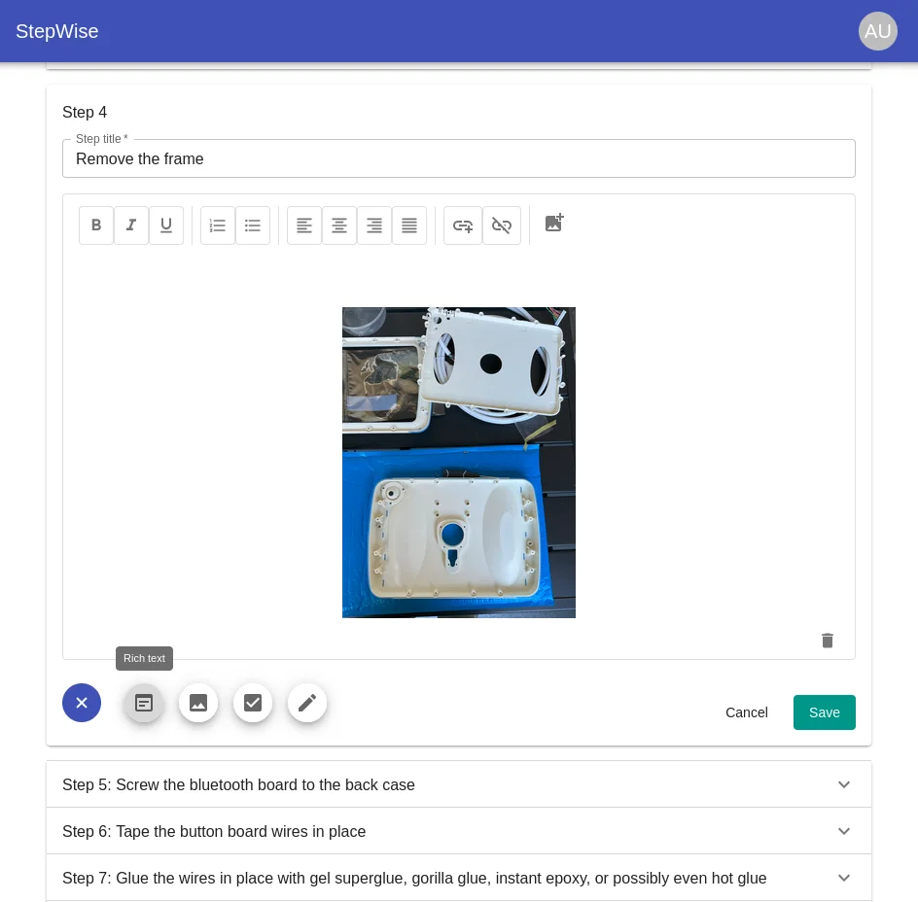The width and height of the screenshot is (918, 902).
Task: Insert a link with the link tool
Action: 463,225
